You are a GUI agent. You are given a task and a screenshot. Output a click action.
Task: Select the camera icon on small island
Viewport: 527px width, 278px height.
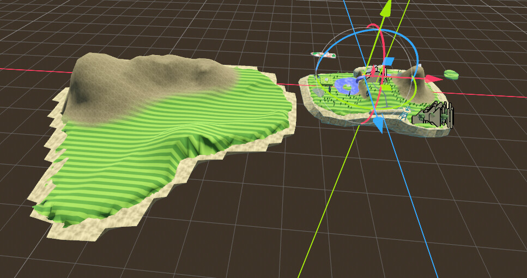click(434, 116)
